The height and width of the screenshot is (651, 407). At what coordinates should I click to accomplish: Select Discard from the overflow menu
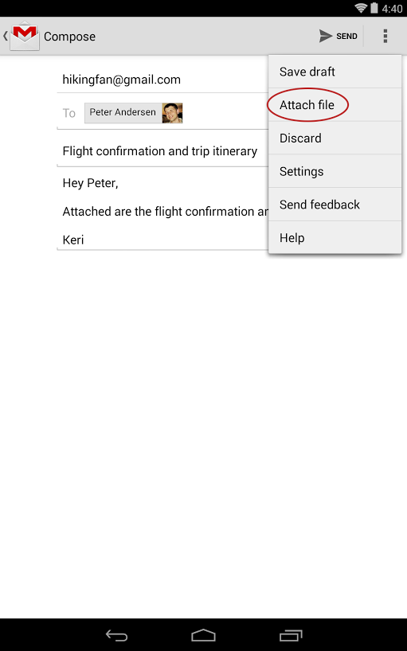click(335, 138)
